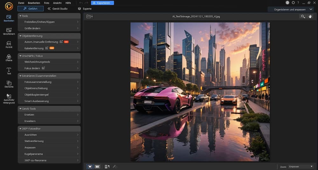Click the city street image on the canvas
318x170 pixels.
[200, 92]
